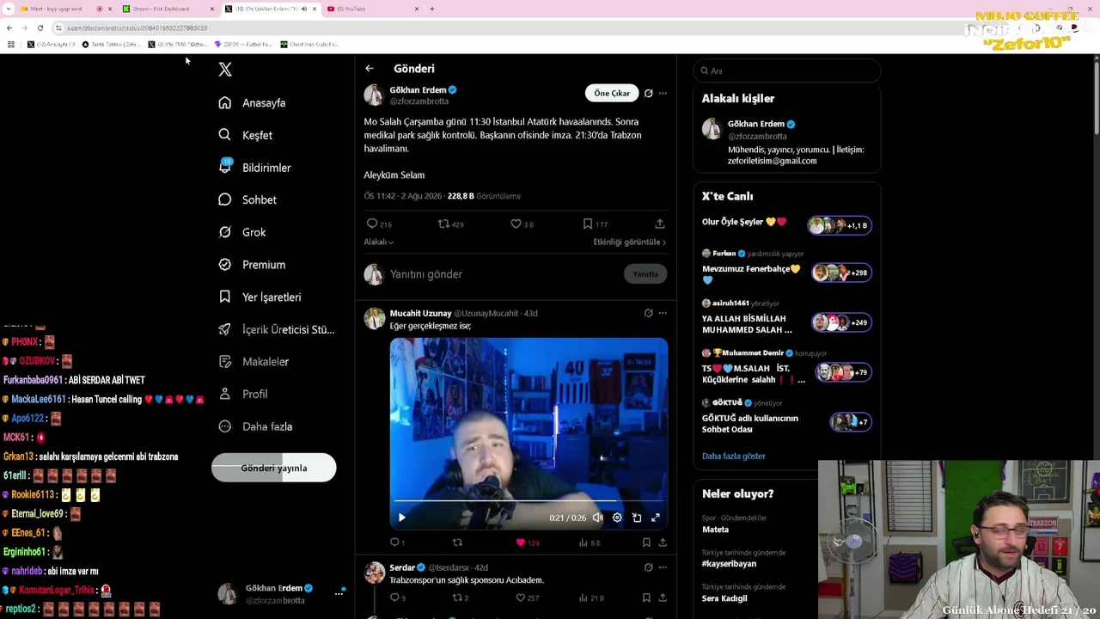Open Bildirimler notifications
The height and width of the screenshot is (619, 1100).
pyautogui.click(x=254, y=168)
